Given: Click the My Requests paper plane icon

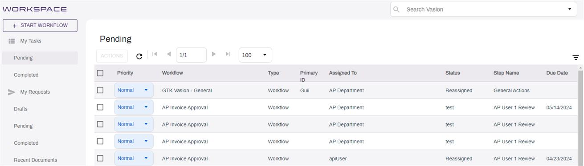Looking at the screenshot, I should click(x=12, y=92).
